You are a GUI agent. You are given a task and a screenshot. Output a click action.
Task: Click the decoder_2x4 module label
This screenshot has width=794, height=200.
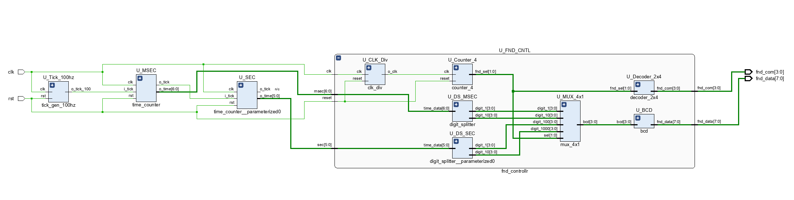click(644, 97)
